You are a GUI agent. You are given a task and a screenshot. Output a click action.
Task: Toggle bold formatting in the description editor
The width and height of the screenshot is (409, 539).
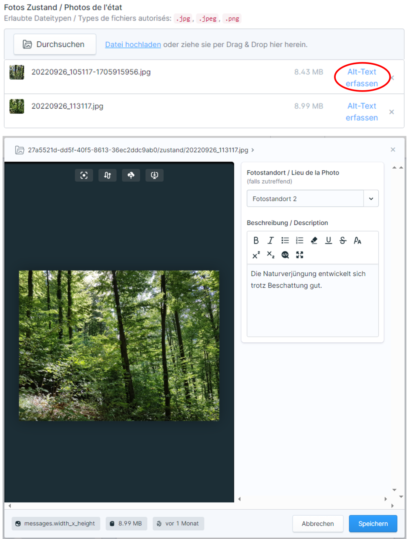coord(256,241)
